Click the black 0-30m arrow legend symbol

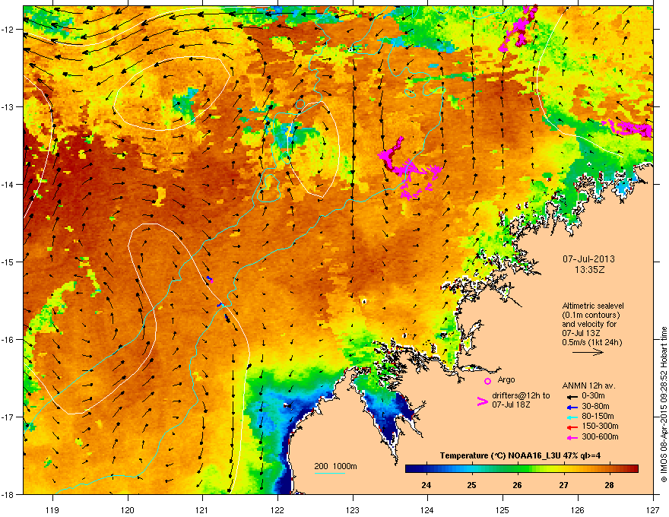coord(571,397)
